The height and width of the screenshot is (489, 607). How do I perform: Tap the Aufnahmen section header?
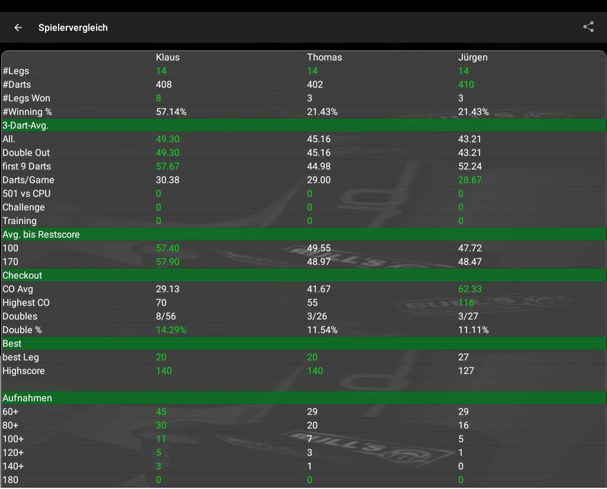27,398
